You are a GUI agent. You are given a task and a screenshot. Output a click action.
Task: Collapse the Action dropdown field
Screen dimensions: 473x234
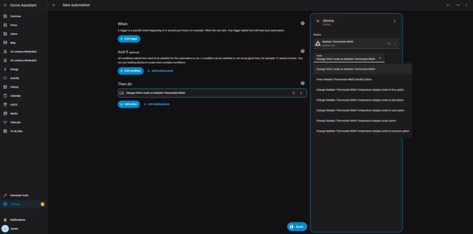(x=380, y=58)
